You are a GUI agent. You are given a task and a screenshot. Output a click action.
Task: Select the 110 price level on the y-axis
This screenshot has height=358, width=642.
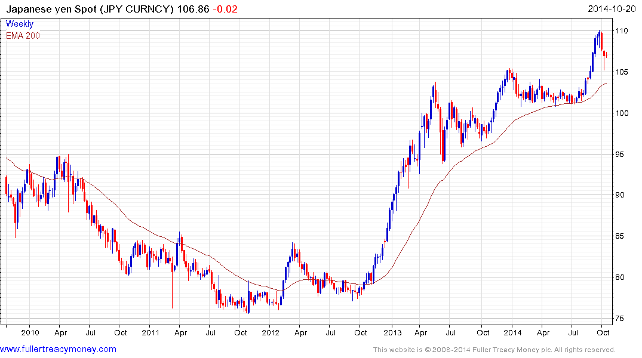pos(624,31)
